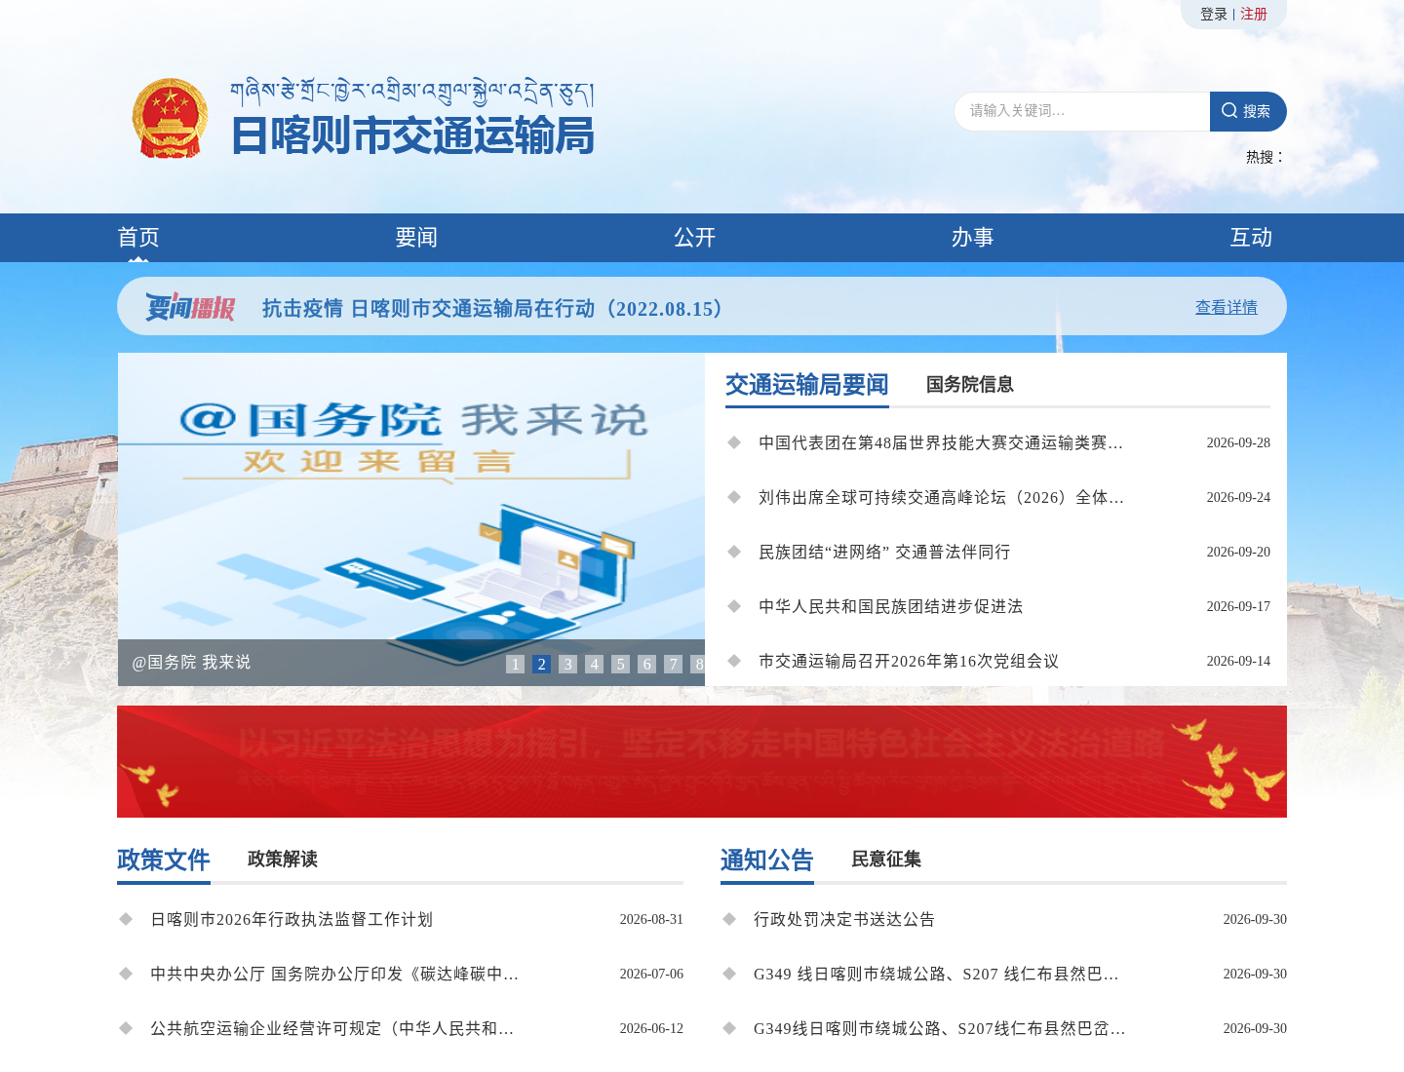Viewport: 1404px width, 1072px height.
Task: Open the 刘伟出席全球可持续交通高峰论坛 article
Action: (x=941, y=498)
